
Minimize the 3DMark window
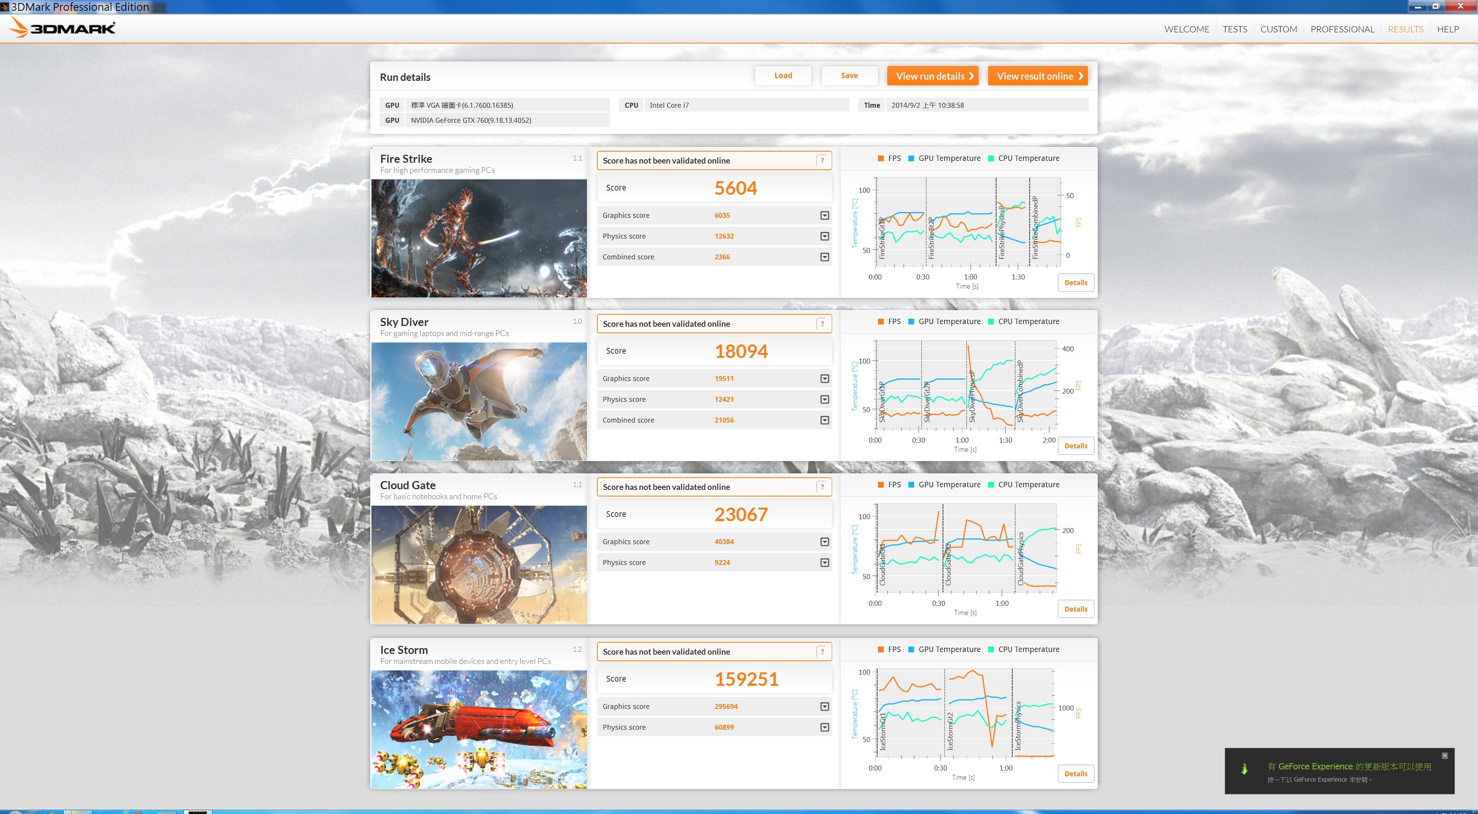[1418, 6]
